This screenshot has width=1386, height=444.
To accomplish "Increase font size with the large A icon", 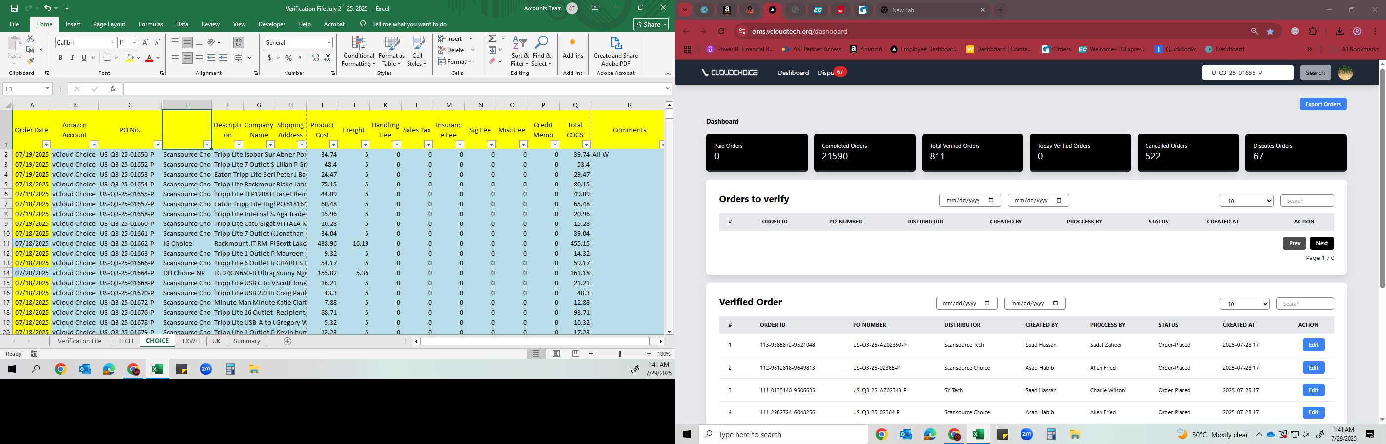I will [x=145, y=42].
